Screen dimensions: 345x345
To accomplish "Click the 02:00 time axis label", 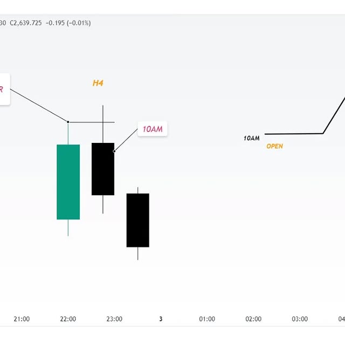I will pyautogui.click(x=253, y=319).
